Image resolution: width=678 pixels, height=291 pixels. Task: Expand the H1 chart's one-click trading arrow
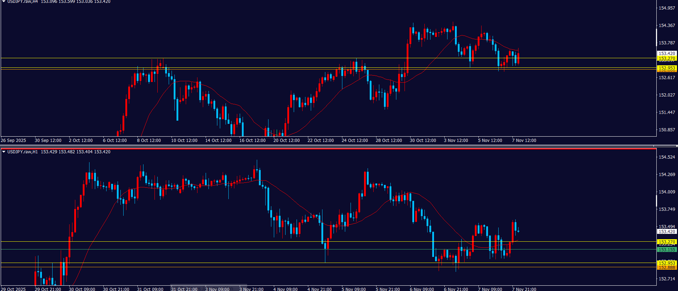coord(4,152)
